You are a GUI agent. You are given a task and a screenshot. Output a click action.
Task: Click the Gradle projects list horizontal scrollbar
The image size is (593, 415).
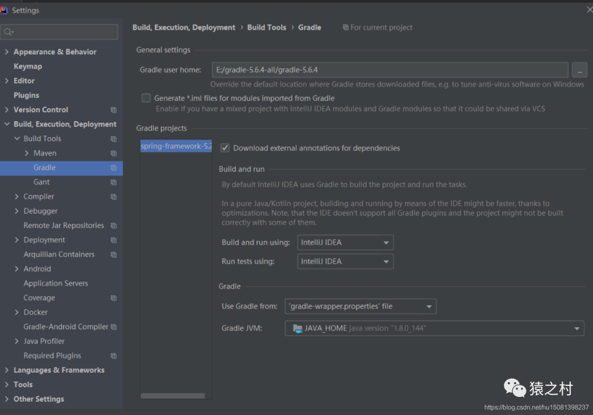coord(173,396)
